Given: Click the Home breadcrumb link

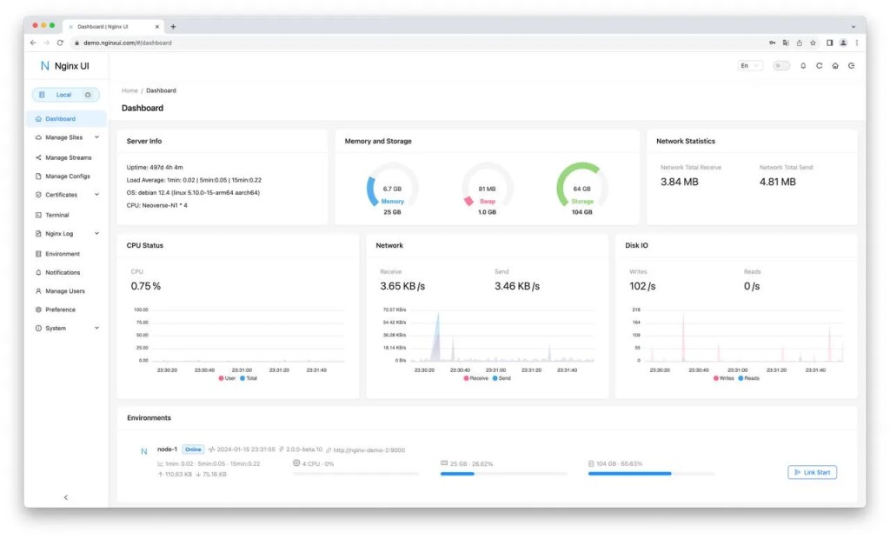Looking at the screenshot, I should tap(130, 90).
